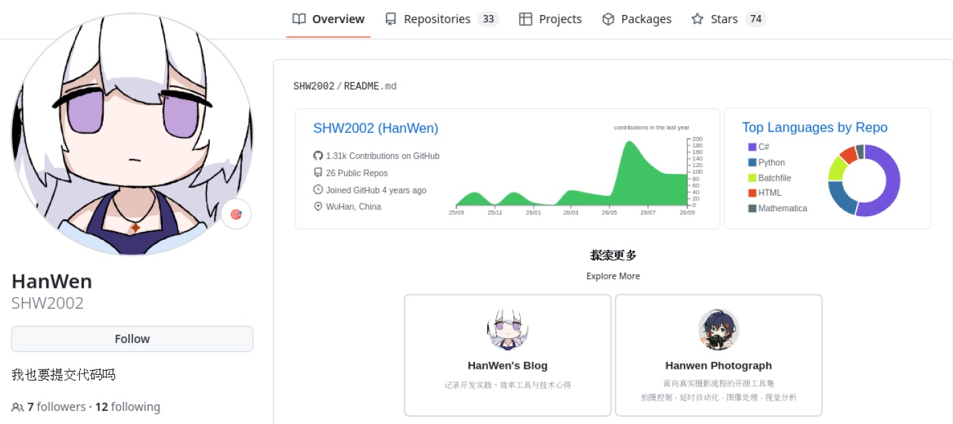Click the people icon beside followers

[17, 408]
